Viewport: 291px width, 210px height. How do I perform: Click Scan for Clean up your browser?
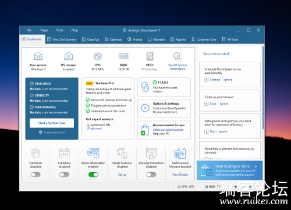coord(213,104)
